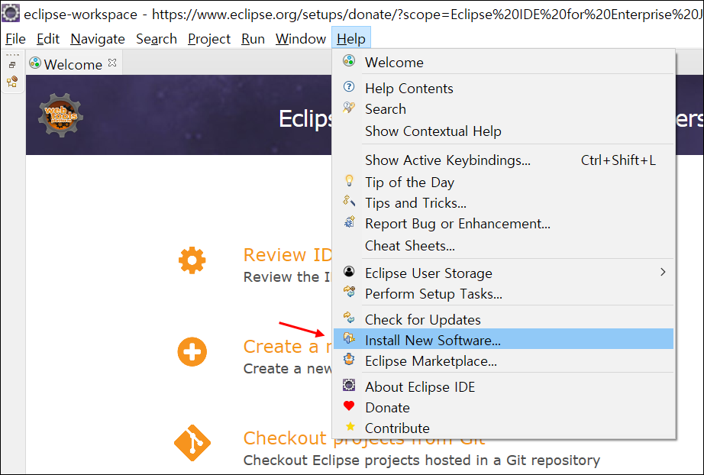Choose Donate from Help menu
Screen dimensions: 704x475
coord(503,407)
